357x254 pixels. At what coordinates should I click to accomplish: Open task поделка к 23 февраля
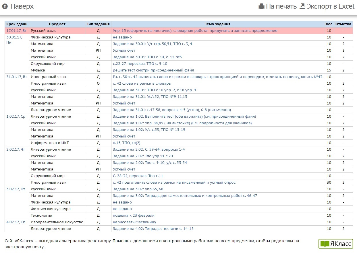(134, 216)
